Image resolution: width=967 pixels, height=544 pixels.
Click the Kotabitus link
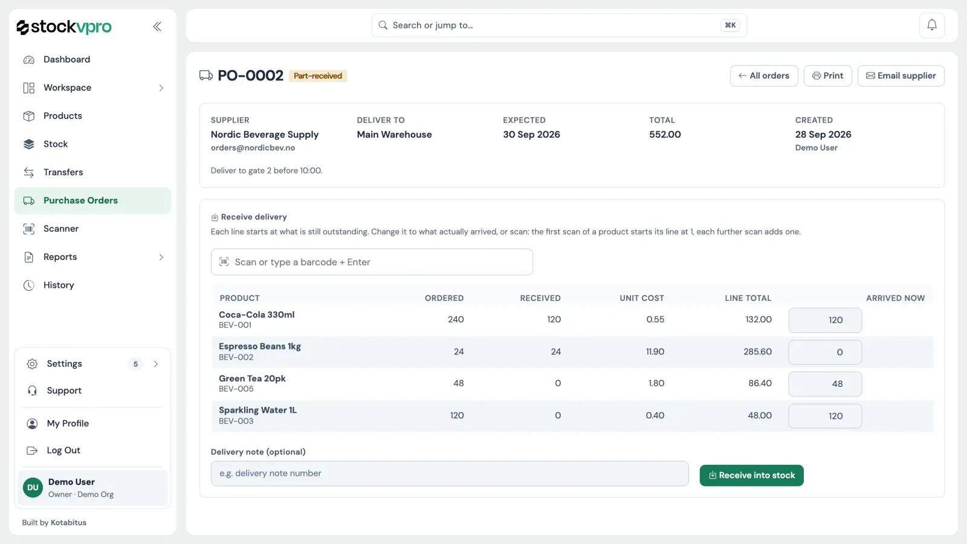pyautogui.click(x=68, y=523)
